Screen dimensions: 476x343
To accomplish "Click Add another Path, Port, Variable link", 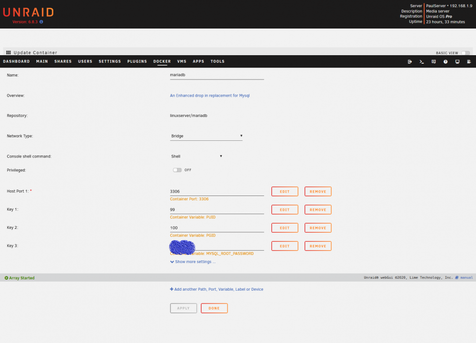I will tap(217, 289).
